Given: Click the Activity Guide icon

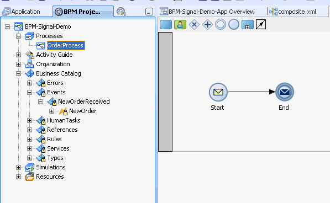Looking at the screenshot, I should click(30, 55).
